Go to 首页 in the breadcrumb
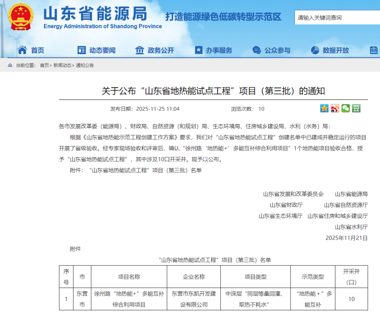Image resolution: width=380 pixels, height=312 pixels. pos(44,65)
